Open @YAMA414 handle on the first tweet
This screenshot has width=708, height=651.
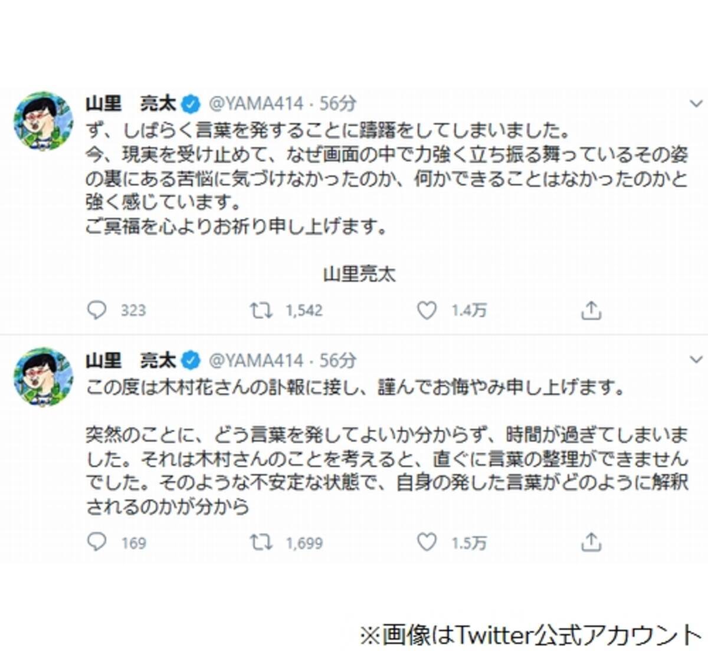[x=256, y=104]
